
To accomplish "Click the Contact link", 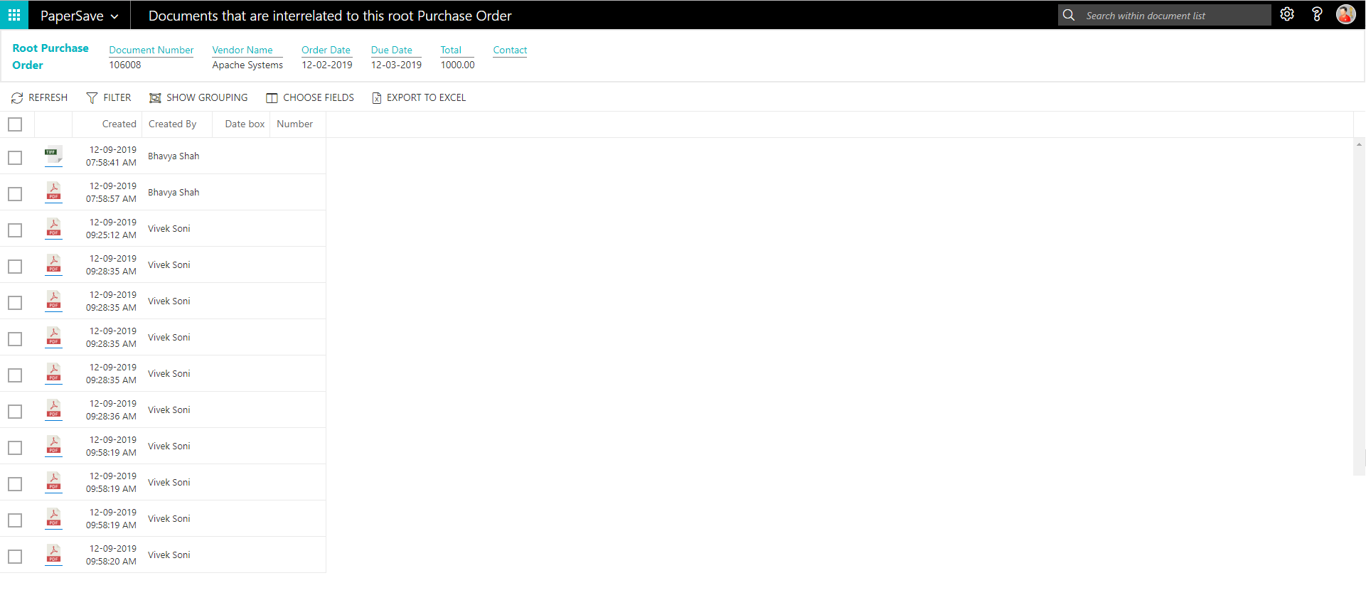I will pos(510,50).
